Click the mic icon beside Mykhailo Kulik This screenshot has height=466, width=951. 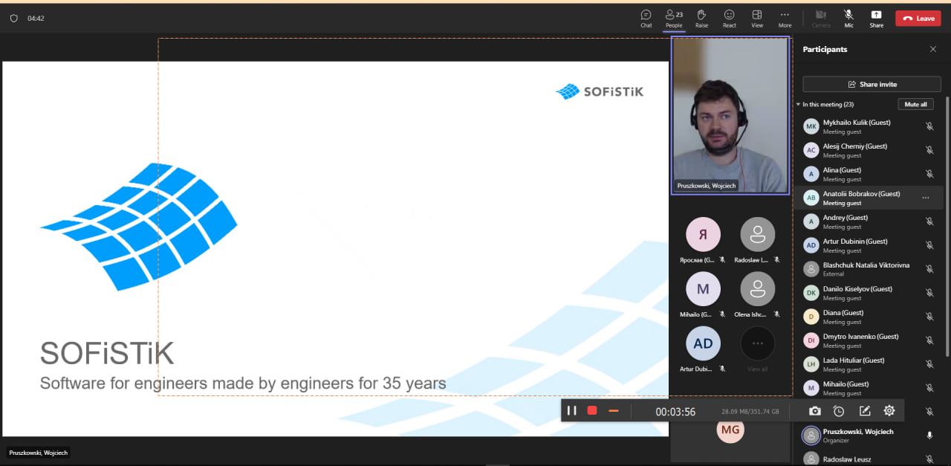pyautogui.click(x=929, y=126)
